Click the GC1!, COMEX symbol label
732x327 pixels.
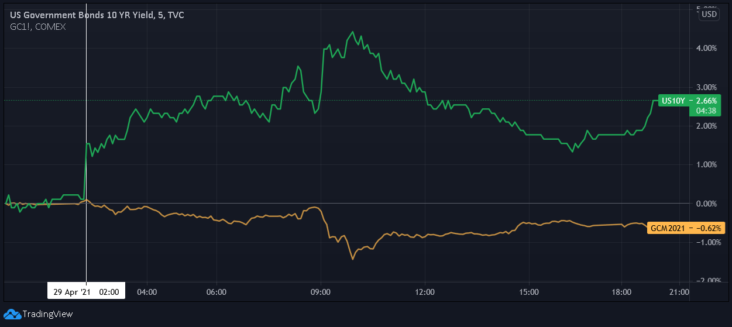point(37,26)
